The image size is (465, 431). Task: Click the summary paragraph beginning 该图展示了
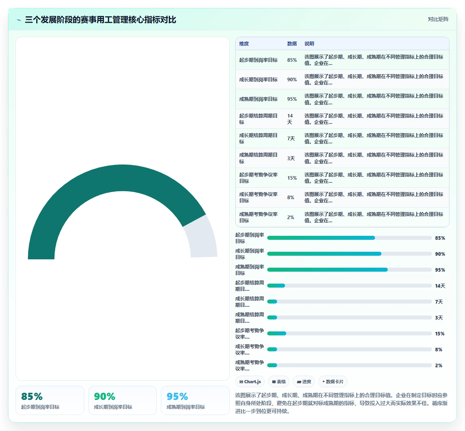[341, 403]
